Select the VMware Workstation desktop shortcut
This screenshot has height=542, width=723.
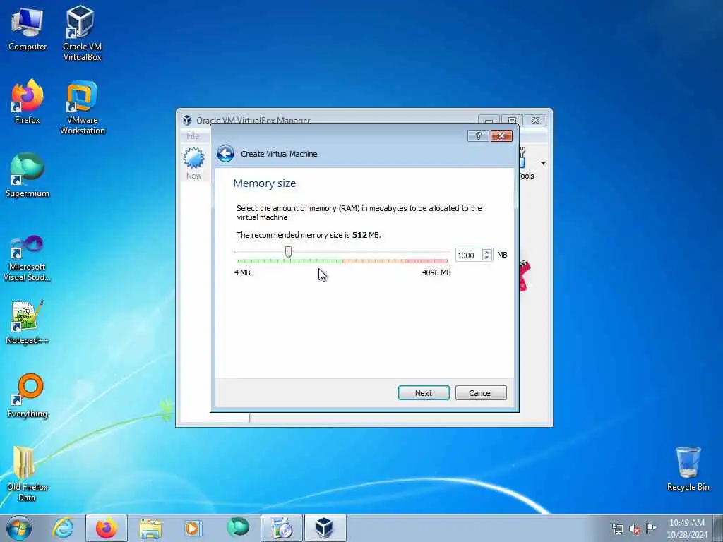pyautogui.click(x=82, y=108)
